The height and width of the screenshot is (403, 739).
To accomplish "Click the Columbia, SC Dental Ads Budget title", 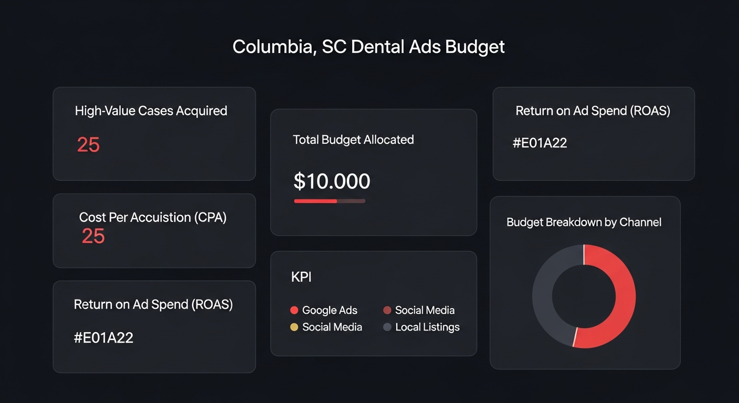I will 368,47.
